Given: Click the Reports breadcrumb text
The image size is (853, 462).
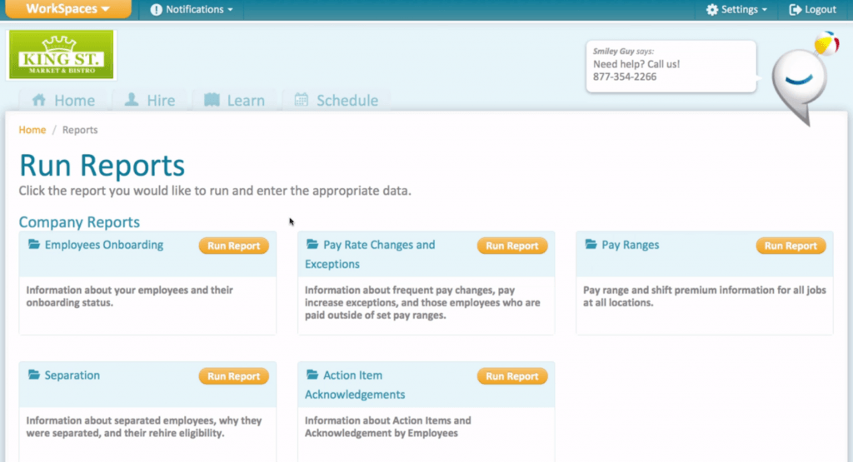Looking at the screenshot, I should coord(80,130).
